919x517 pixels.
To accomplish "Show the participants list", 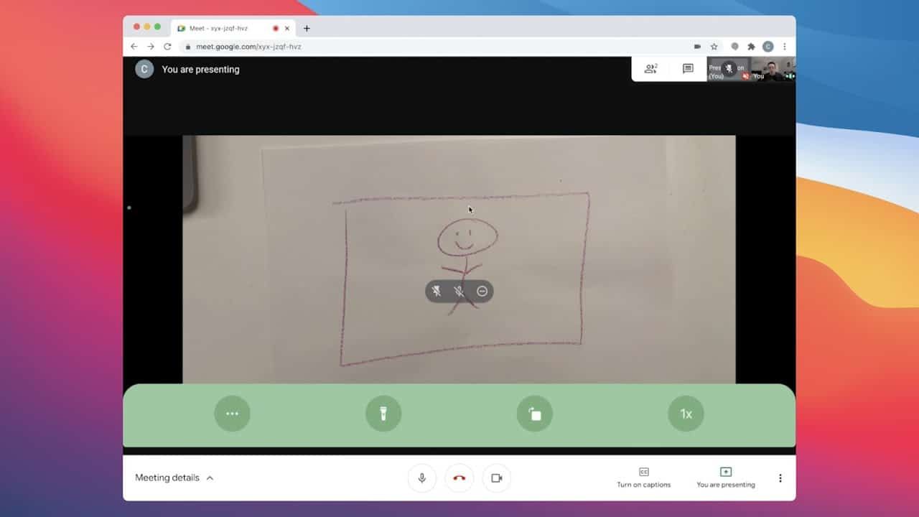I will (x=650, y=69).
